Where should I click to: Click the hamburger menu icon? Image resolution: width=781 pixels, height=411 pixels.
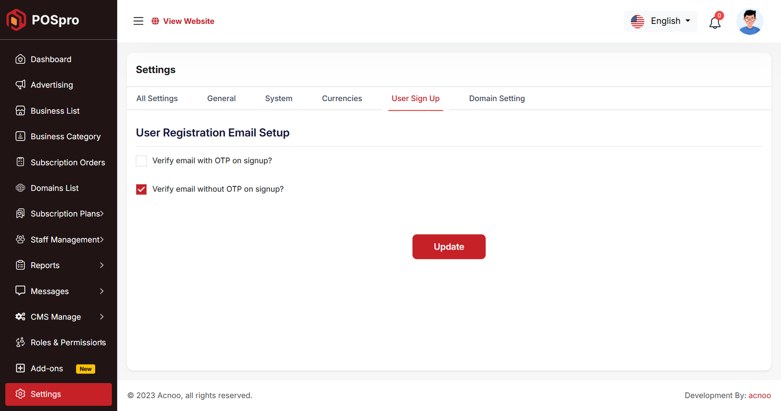tap(139, 21)
